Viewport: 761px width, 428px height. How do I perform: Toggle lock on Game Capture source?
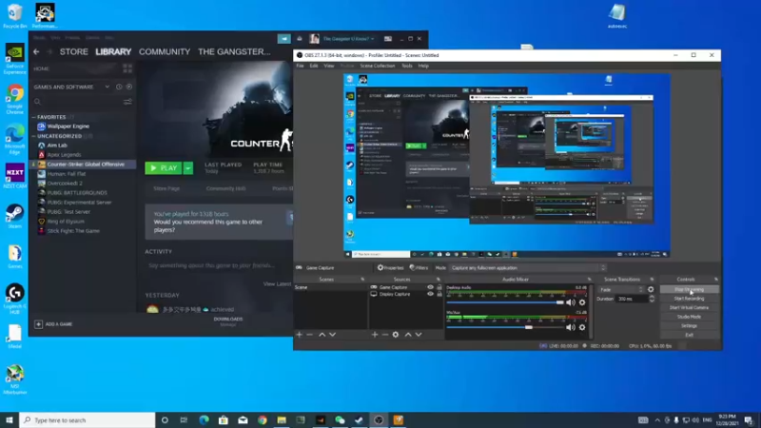439,287
